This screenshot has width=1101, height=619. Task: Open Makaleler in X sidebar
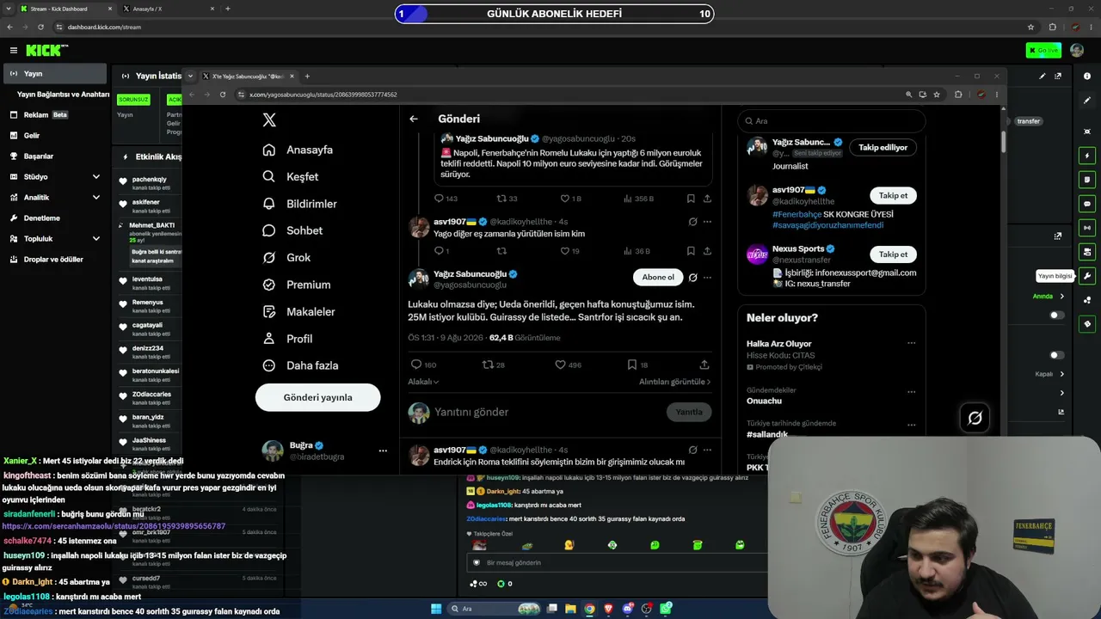point(298,311)
